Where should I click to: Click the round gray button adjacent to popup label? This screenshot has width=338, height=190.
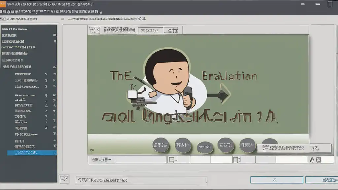(247, 145)
